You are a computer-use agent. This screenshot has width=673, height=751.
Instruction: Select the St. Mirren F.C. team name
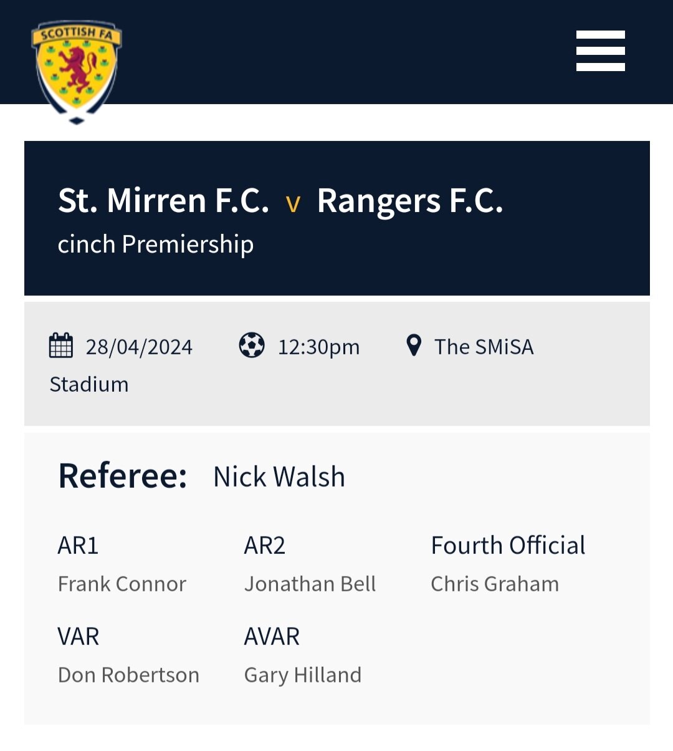click(163, 201)
